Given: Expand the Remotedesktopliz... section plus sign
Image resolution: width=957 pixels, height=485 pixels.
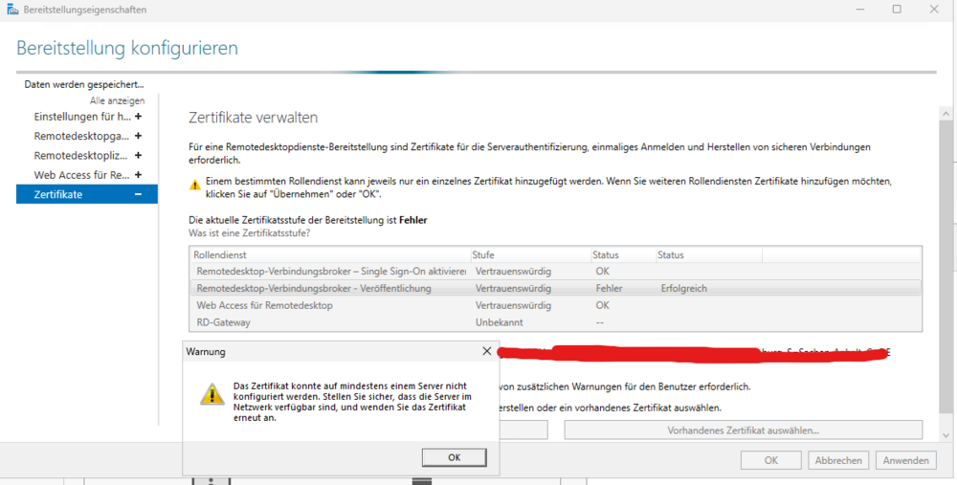Looking at the screenshot, I should (139, 155).
